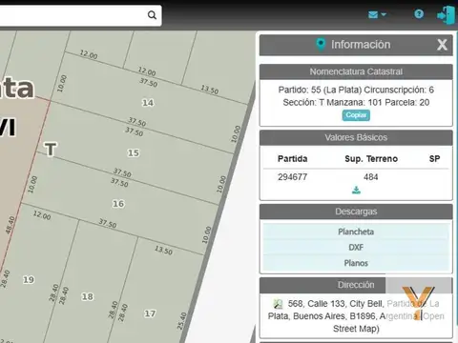Click the address text 568, Calle 133, City Bell
This screenshot has height=343, width=458.
click(x=335, y=304)
